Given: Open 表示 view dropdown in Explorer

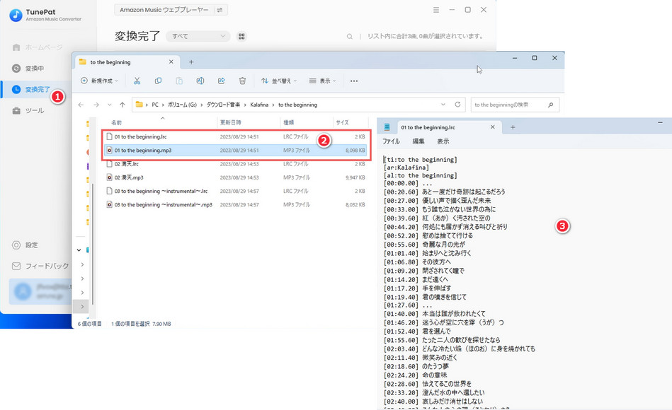Looking at the screenshot, I should click(x=323, y=81).
